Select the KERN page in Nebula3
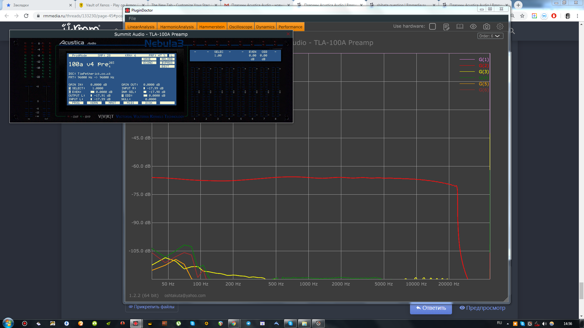The height and width of the screenshot is (328, 584). (x=94, y=103)
